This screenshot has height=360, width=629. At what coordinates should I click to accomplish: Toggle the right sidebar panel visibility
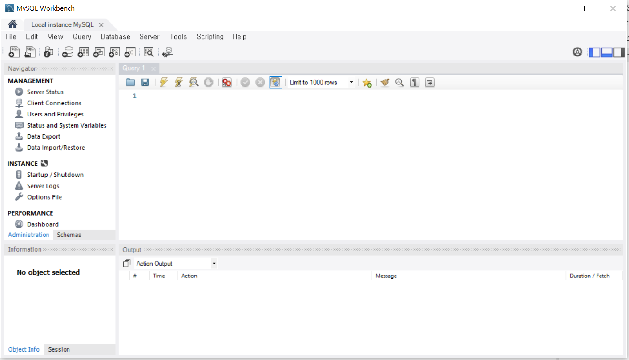click(619, 52)
